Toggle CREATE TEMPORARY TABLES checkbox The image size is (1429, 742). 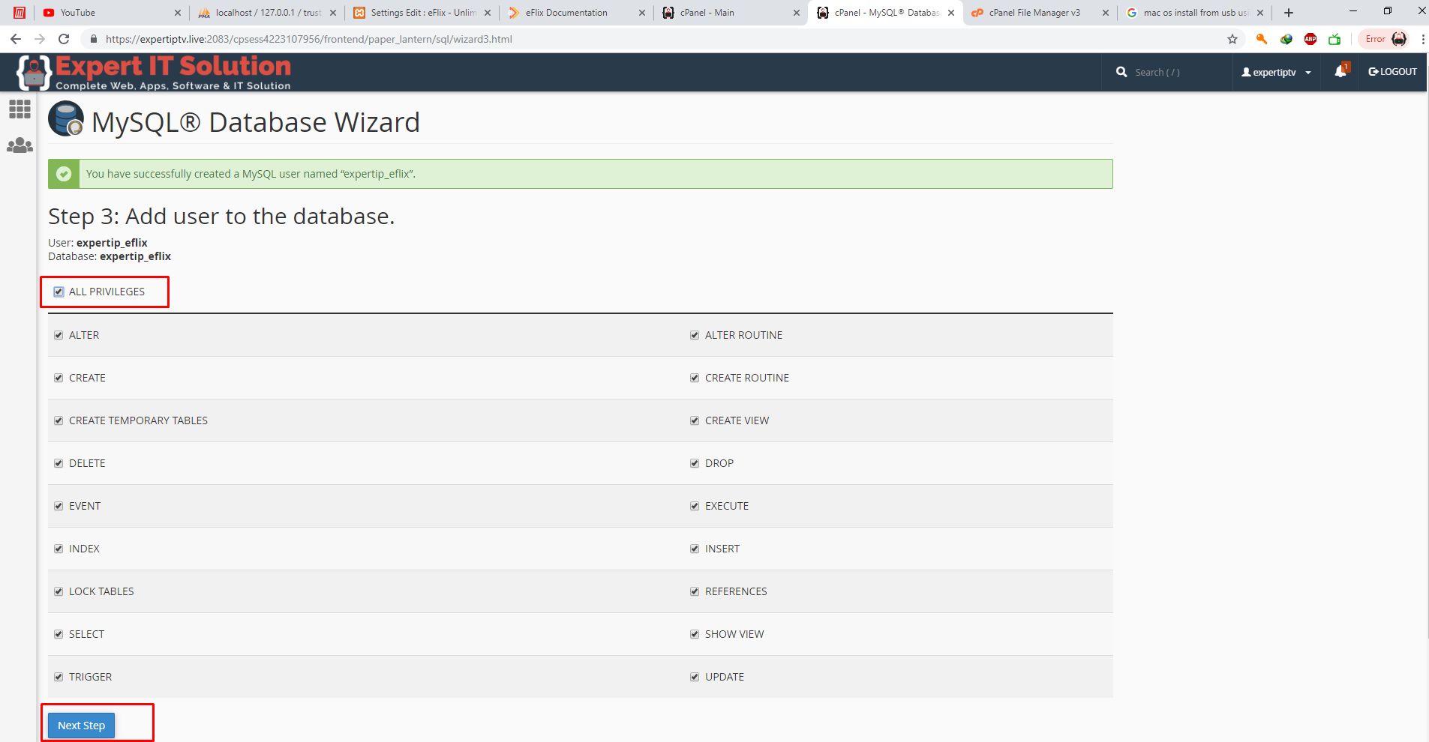point(59,420)
